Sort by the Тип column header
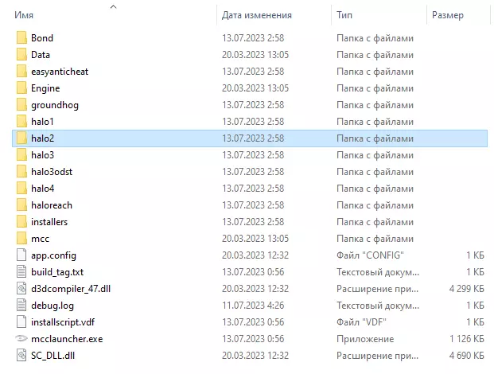The width and height of the screenshot is (494, 374). 344,15
